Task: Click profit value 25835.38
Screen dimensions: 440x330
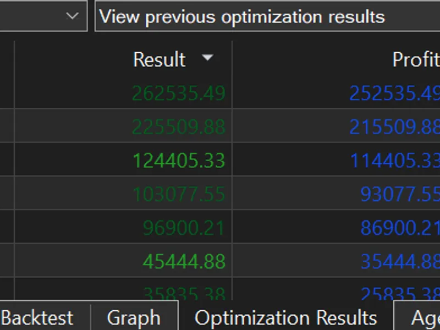Action: [400, 294]
